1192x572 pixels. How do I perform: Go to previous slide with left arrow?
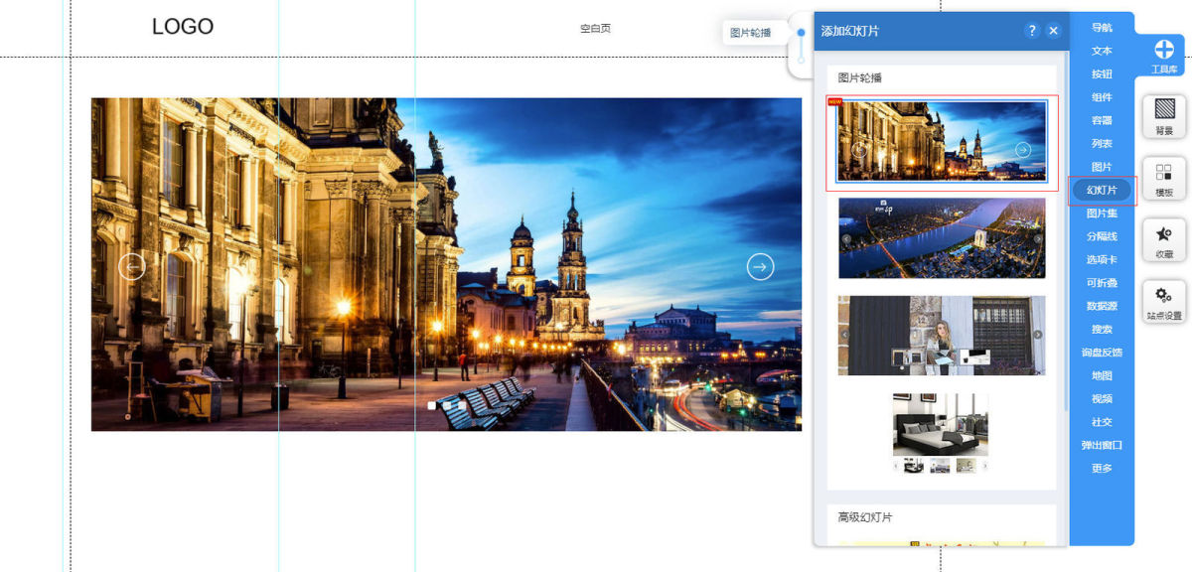132,266
